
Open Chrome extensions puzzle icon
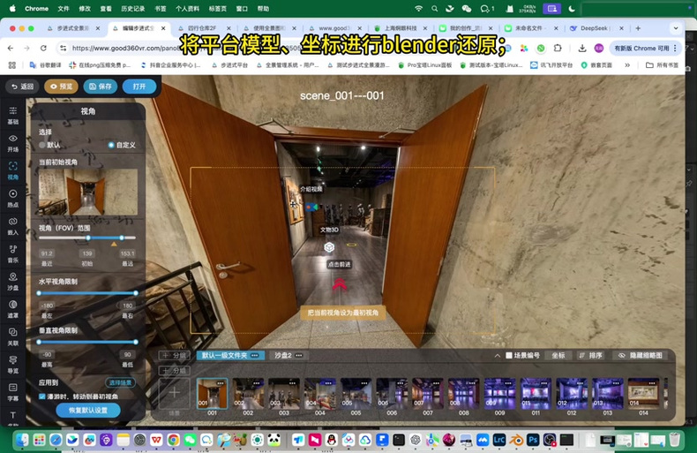(x=558, y=48)
